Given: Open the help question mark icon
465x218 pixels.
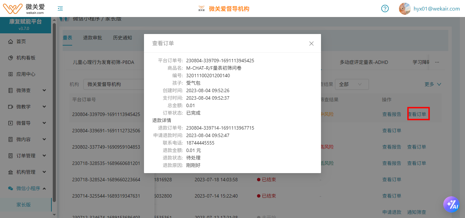Looking at the screenshot, I should tap(385, 9).
